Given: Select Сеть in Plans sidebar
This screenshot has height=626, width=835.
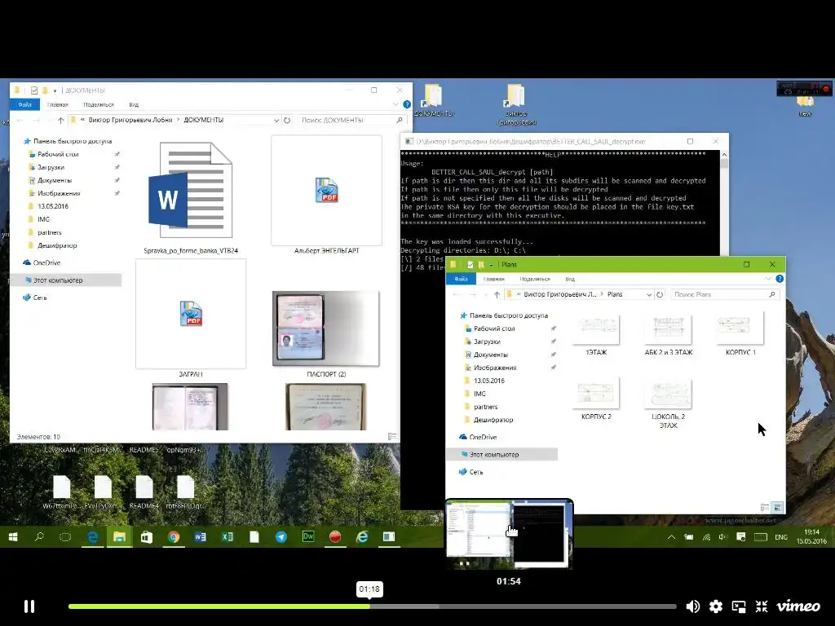Looking at the screenshot, I should click(x=476, y=472).
